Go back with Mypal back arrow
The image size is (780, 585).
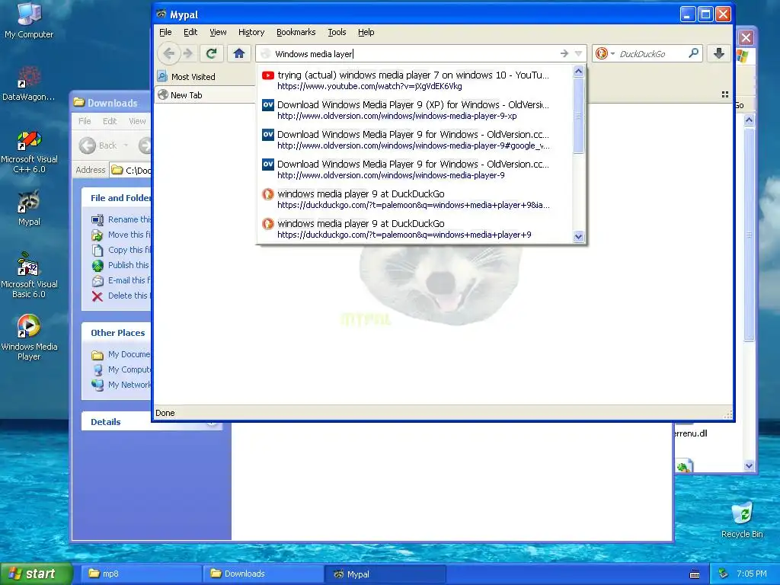[168, 53]
